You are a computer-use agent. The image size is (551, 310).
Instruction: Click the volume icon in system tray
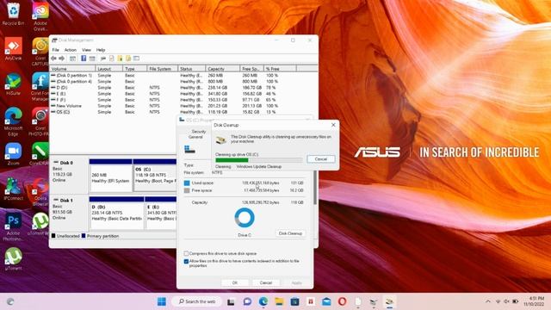click(x=506, y=301)
